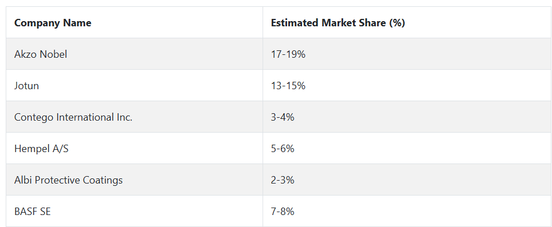Click the 13-15% value

pyautogui.click(x=288, y=86)
